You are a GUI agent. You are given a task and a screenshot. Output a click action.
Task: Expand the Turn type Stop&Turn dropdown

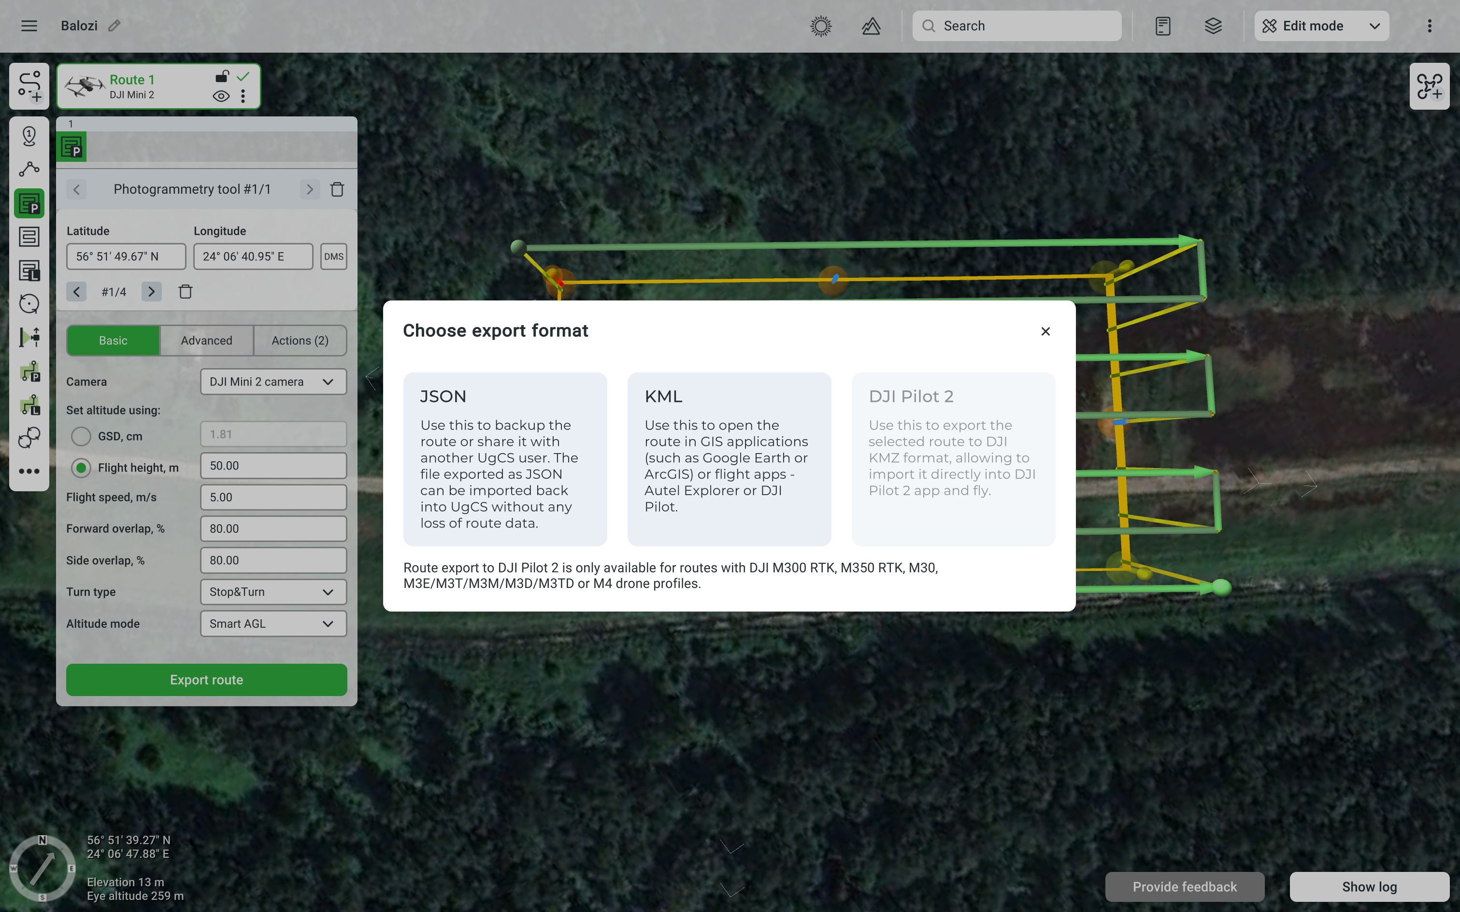pos(273,592)
